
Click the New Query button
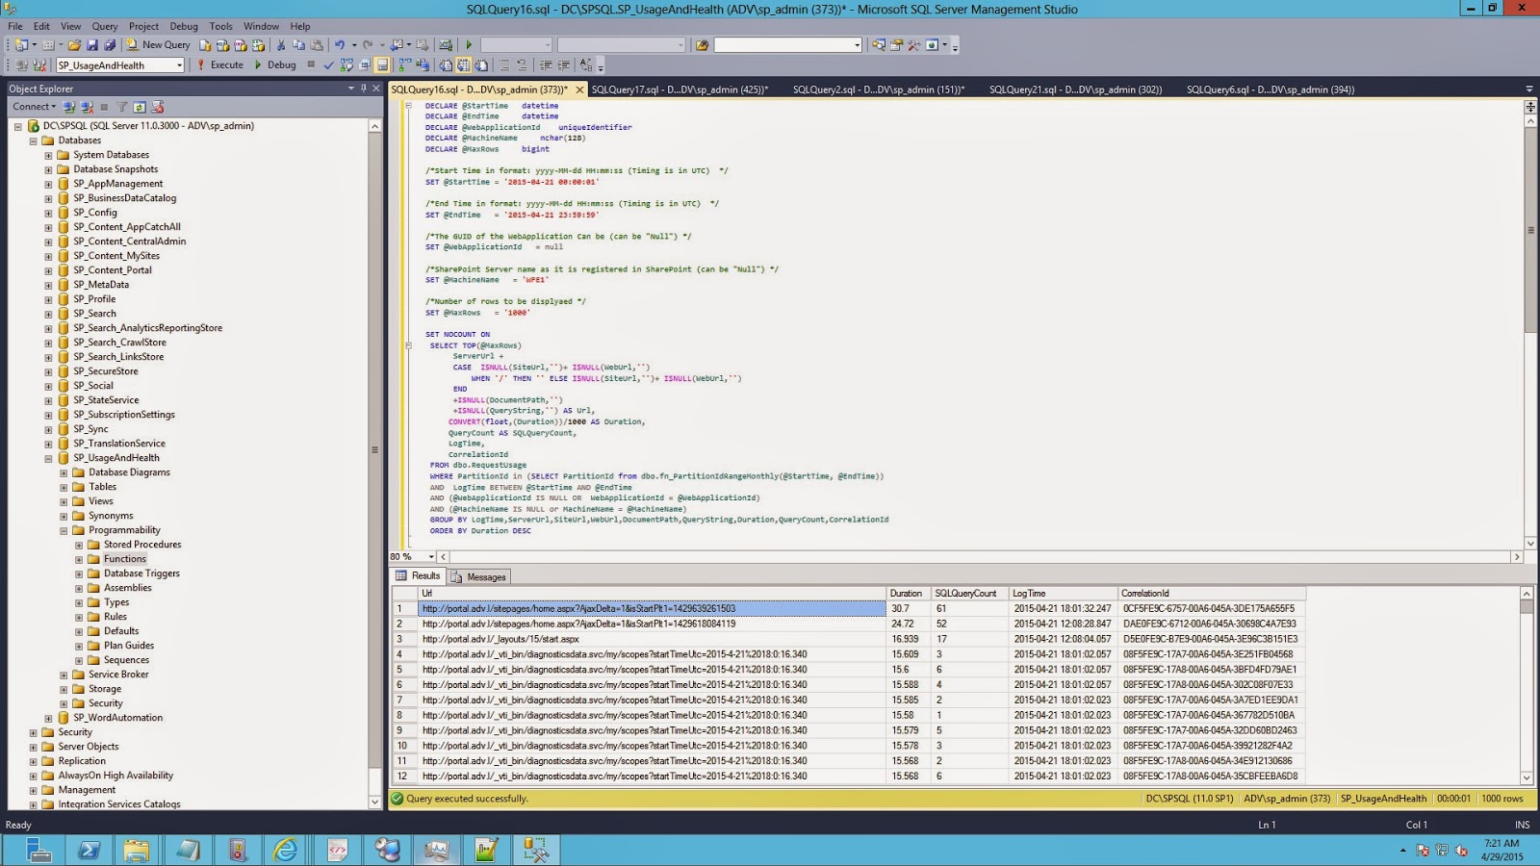[159, 45]
